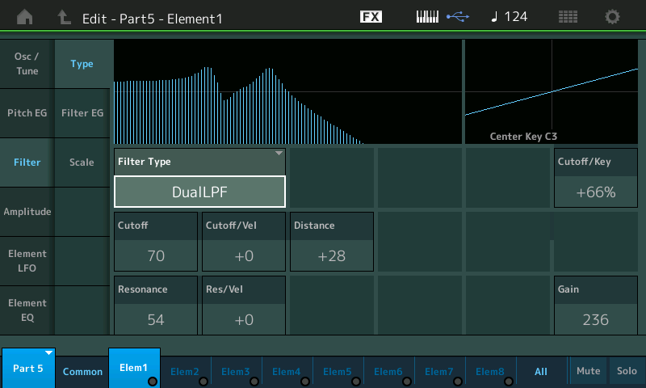
Task: Toggle the Mute button
Action: tap(588, 371)
